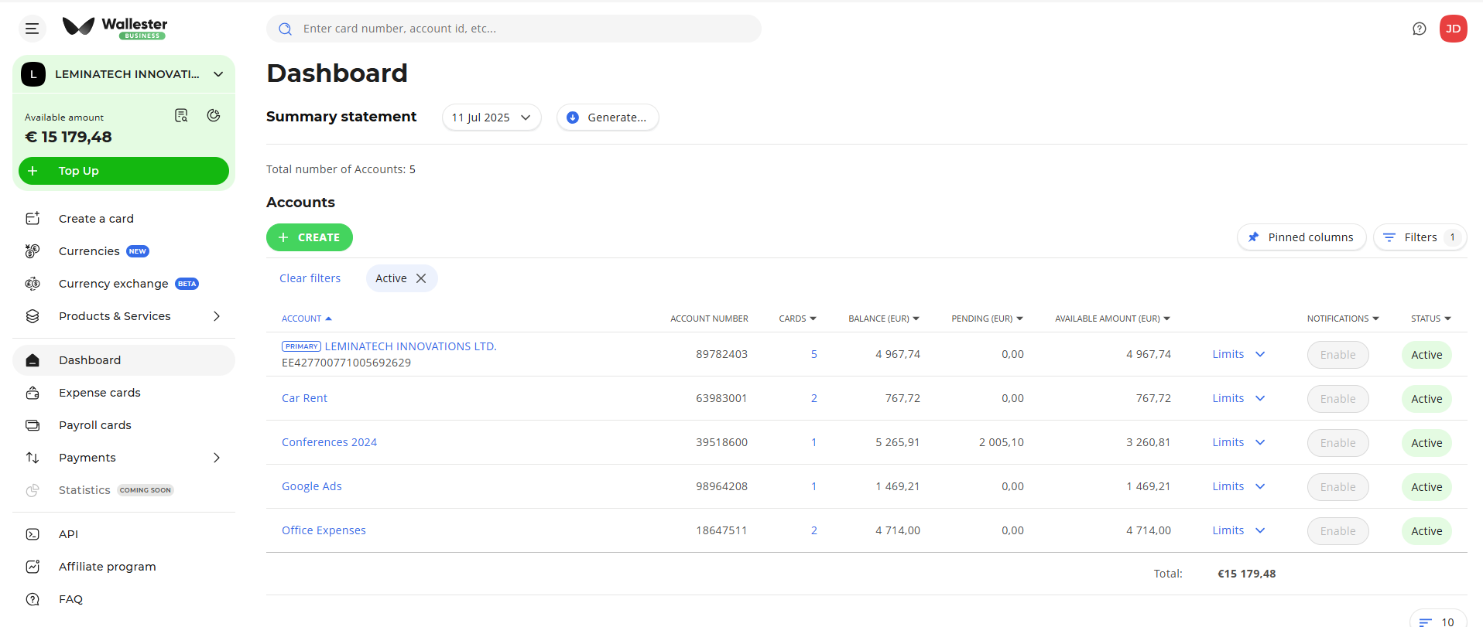Remove the Active filter chip

[421, 278]
